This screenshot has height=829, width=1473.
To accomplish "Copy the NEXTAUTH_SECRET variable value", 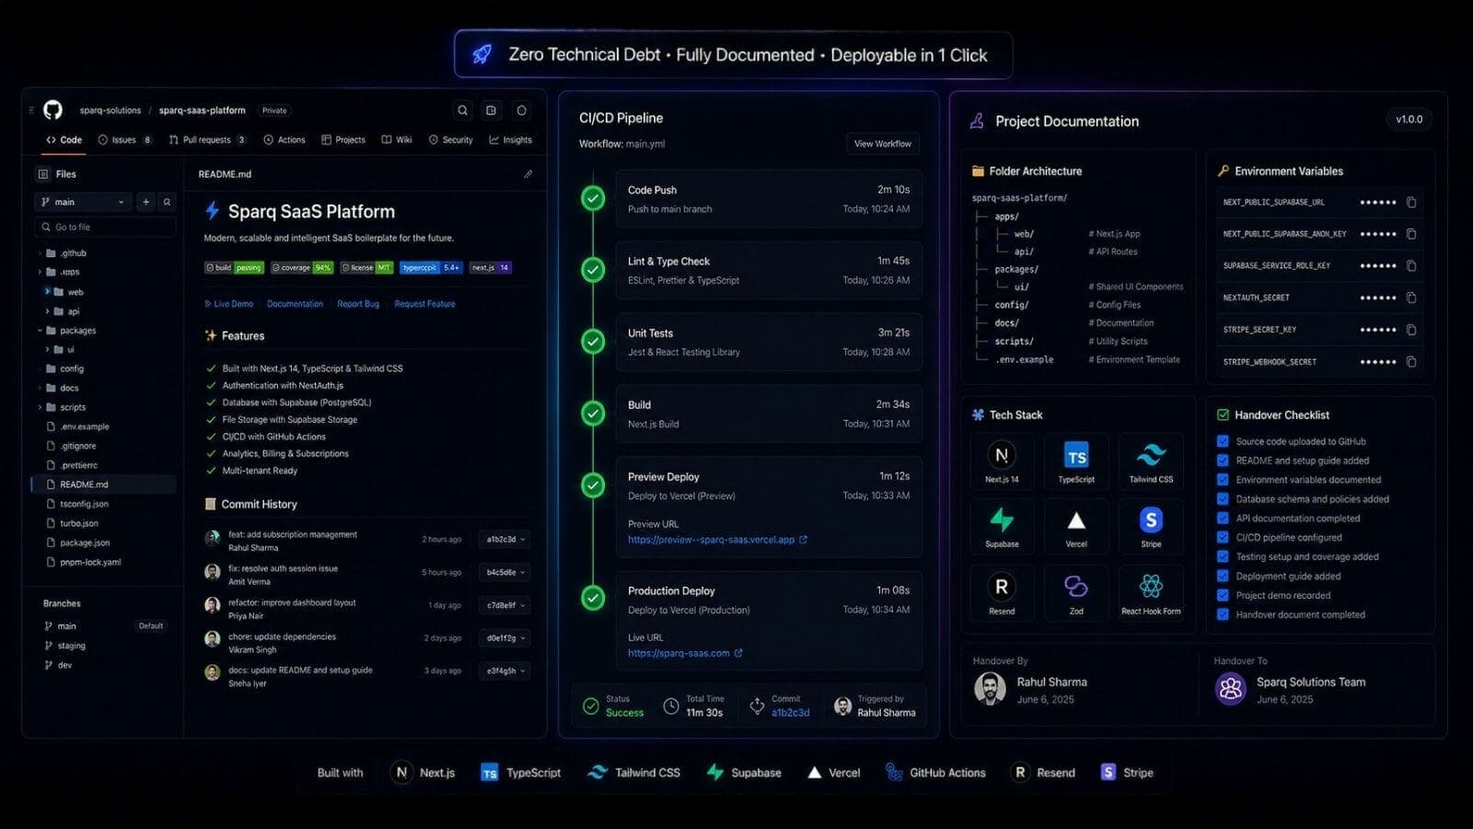I will [1411, 298].
